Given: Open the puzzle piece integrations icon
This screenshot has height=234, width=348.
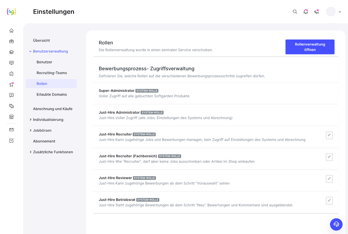Looking at the screenshot, I should pyautogui.click(x=11, y=106).
